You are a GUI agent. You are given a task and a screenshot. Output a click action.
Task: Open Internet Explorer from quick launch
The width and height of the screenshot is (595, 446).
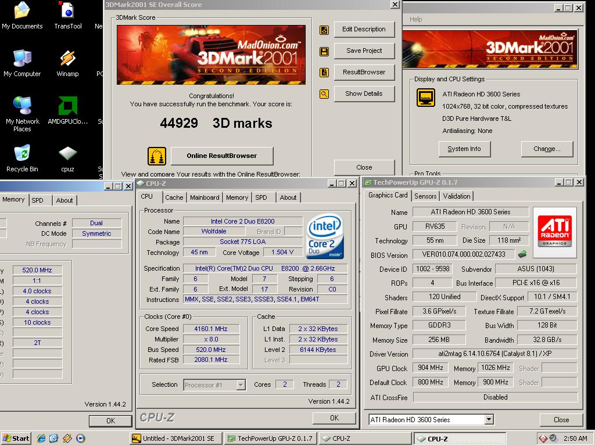(41, 438)
